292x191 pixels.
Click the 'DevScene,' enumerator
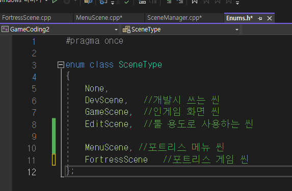click(x=106, y=101)
